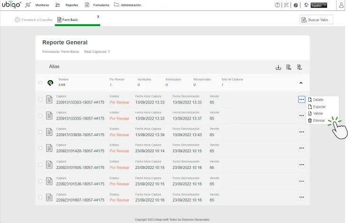The width and height of the screenshot is (348, 223).
Task: Click the Total Capturas: 7 text
Action: (x=97, y=52)
